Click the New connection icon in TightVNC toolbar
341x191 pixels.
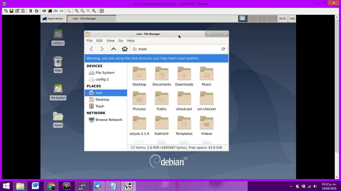(x=6, y=11)
